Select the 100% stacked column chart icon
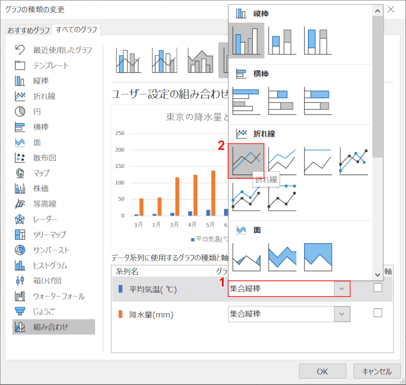406x385 pixels. 318,41
